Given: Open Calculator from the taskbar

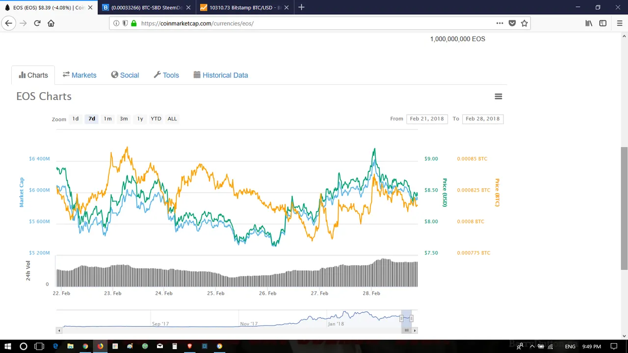Looking at the screenshot, I should (x=174, y=346).
